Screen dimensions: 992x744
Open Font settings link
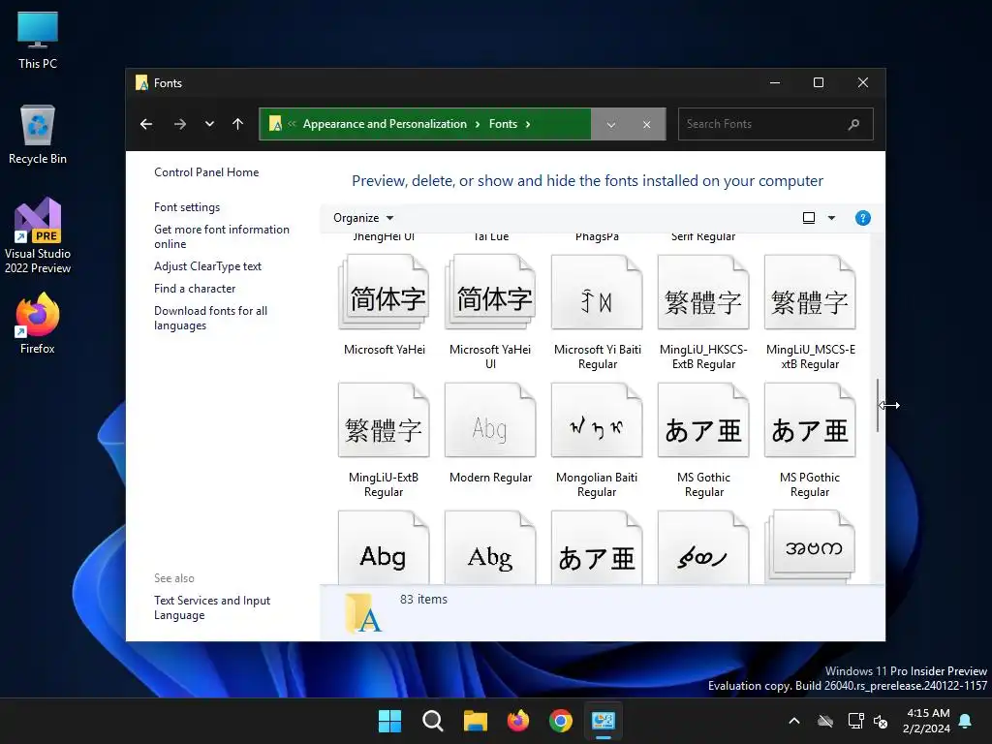pyautogui.click(x=187, y=207)
